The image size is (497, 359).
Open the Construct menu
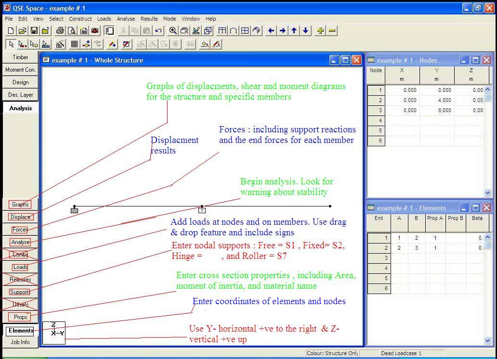pos(80,19)
